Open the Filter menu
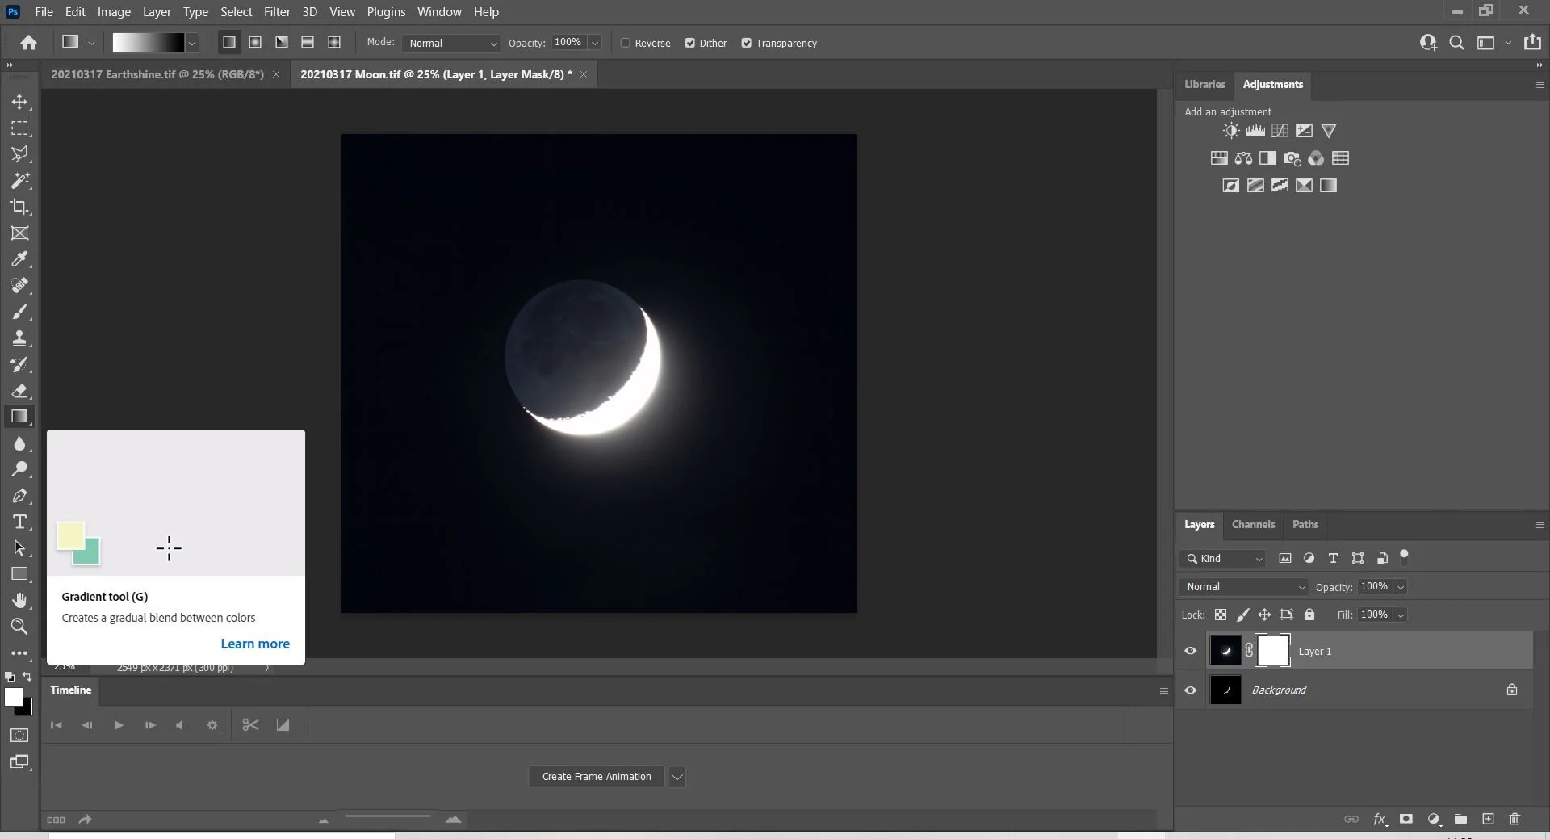Image resolution: width=1550 pixels, height=839 pixels. click(277, 11)
